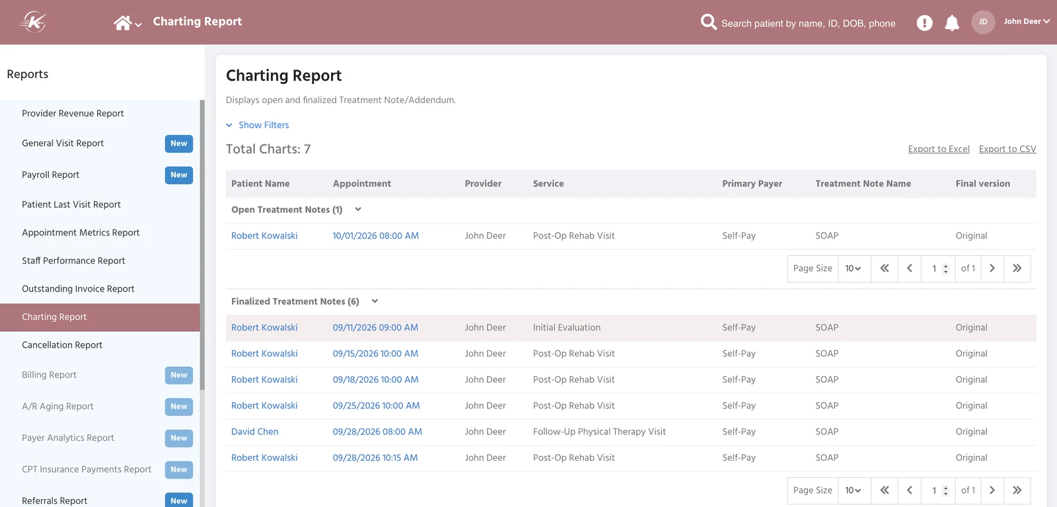This screenshot has width=1057, height=507.
Task: Go to last page of Finalized Treatment Notes
Action: point(1017,490)
